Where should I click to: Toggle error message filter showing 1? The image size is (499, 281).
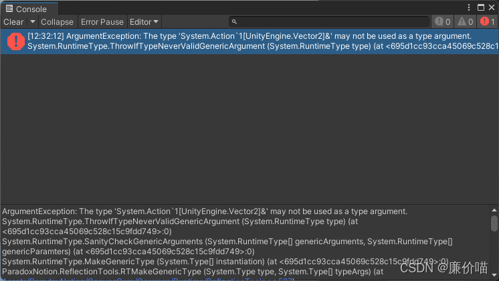click(x=488, y=21)
